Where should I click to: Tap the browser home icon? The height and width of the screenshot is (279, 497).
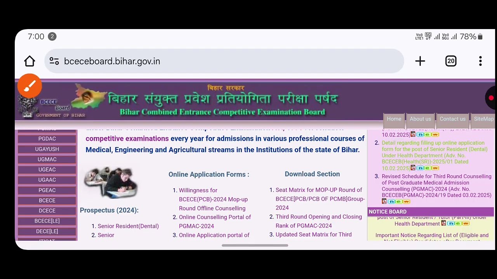pos(30,61)
